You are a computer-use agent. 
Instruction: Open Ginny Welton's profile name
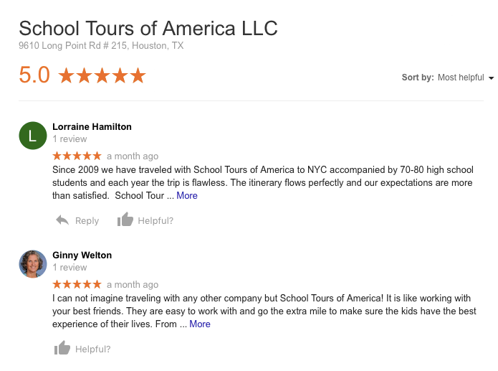82,255
